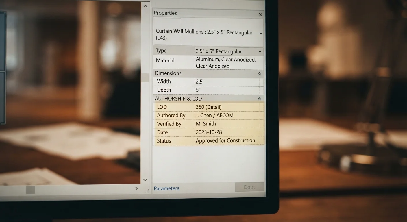
Task: Click the Date value 2023-10-28
Action: [x=227, y=132]
